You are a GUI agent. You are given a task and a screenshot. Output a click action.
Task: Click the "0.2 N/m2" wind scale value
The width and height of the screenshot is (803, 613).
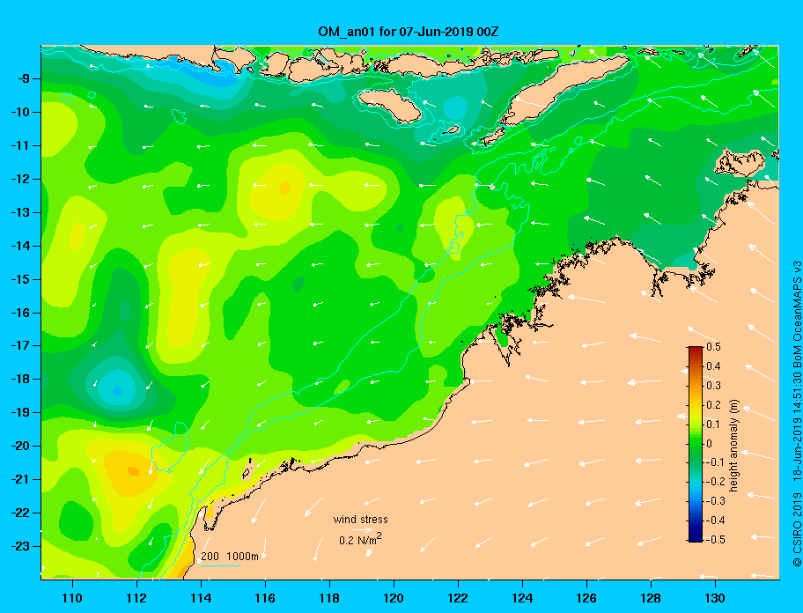pyautogui.click(x=360, y=540)
